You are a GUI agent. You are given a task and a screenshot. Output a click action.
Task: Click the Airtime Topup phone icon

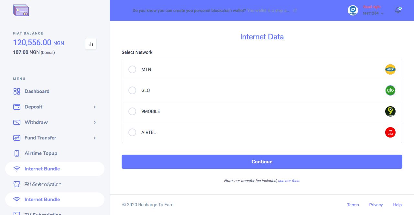coord(17,153)
